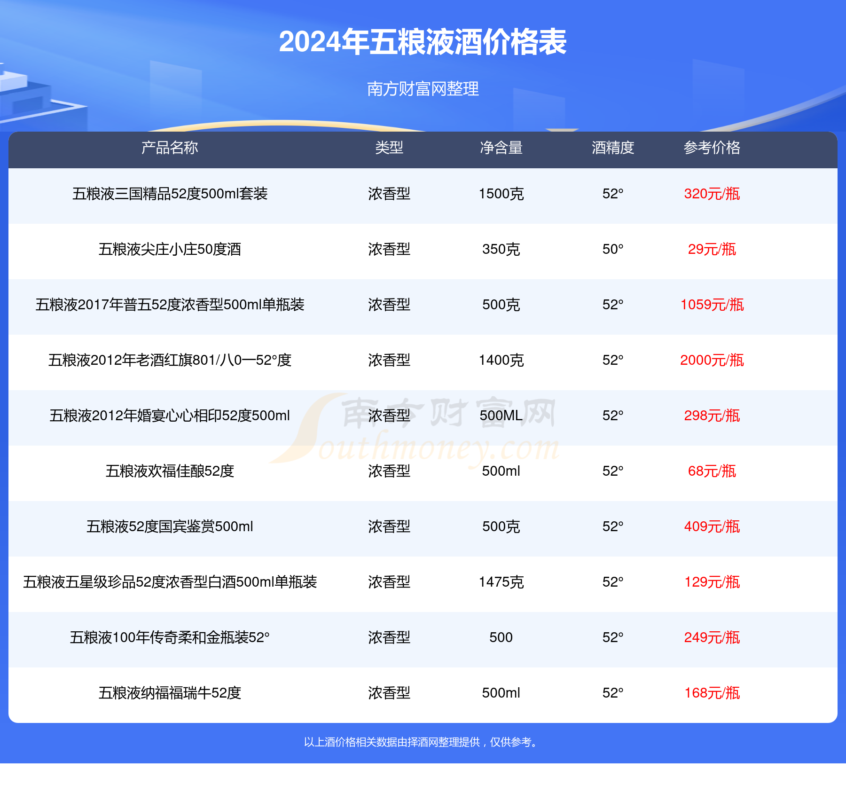The image size is (846, 785).
Task: Click 500克 in the 2017年普五 row
Action: click(501, 305)
